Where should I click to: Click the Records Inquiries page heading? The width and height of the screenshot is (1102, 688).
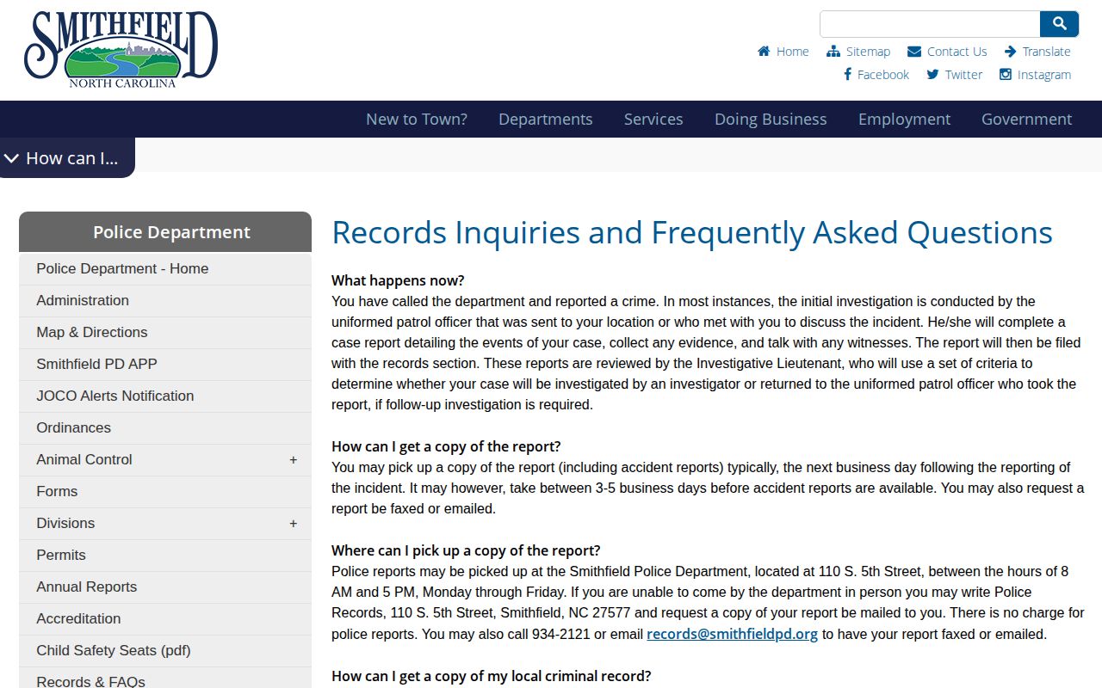tap(692, 233)
